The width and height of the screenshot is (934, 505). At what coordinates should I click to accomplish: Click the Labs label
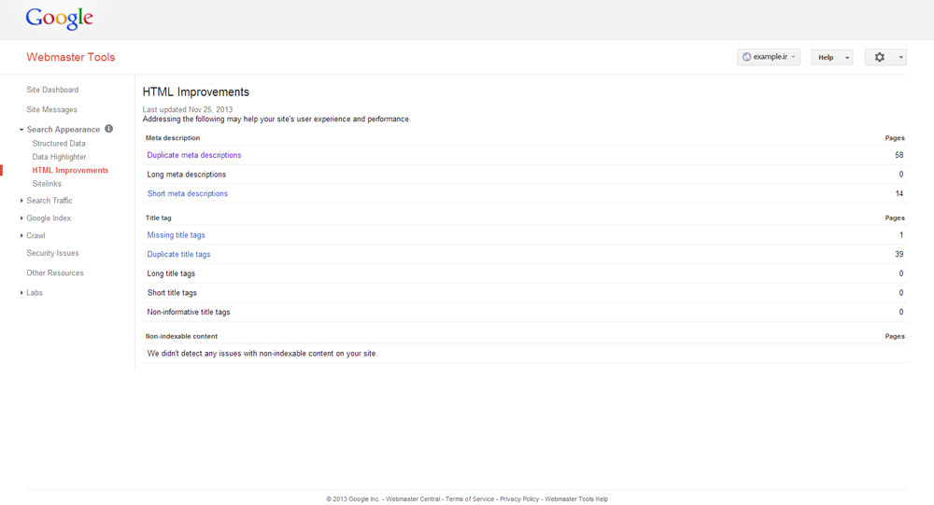35,292
